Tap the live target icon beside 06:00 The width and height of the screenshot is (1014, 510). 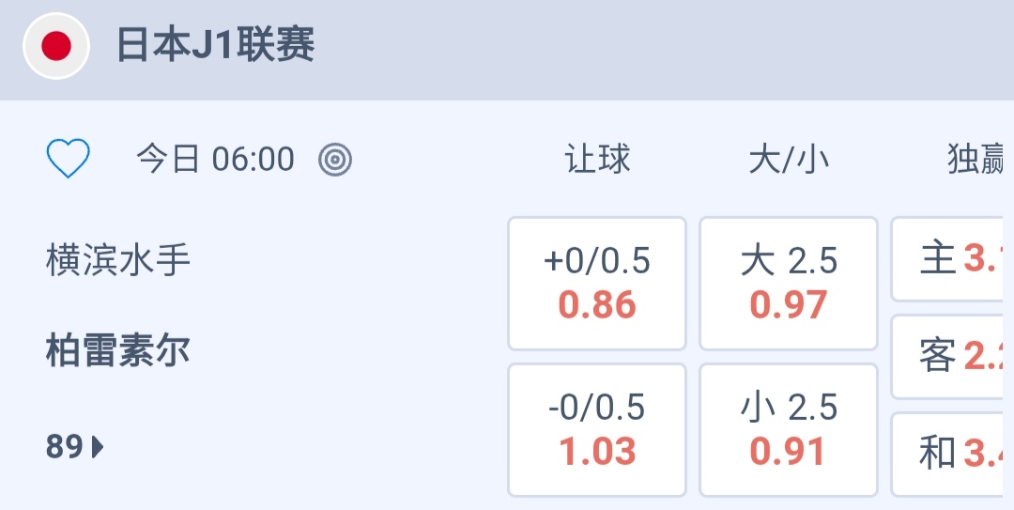coord(335,161)
